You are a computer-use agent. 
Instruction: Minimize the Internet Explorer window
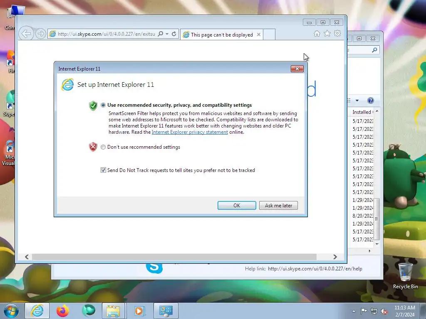309,22
